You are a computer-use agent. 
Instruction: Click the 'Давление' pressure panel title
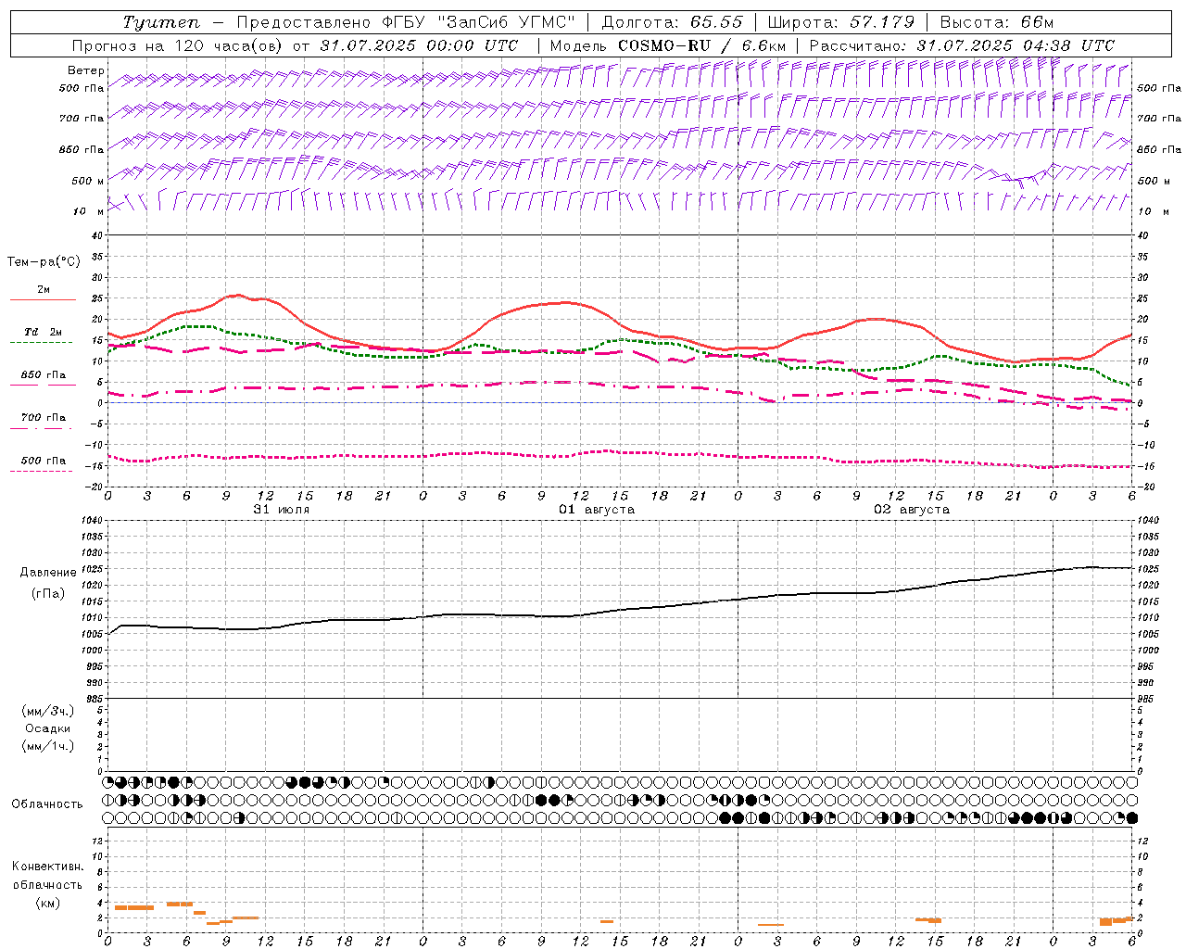tap(48, 573)
